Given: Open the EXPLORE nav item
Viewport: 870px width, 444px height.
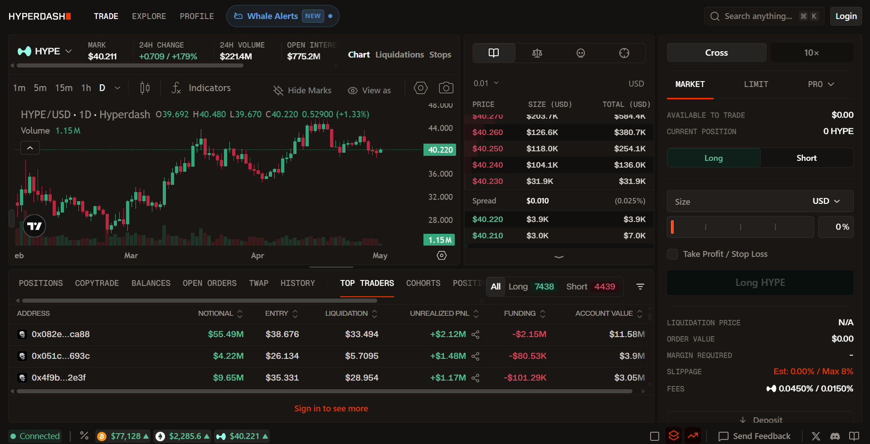Looking at the screenshot, I should pos(149,16).
